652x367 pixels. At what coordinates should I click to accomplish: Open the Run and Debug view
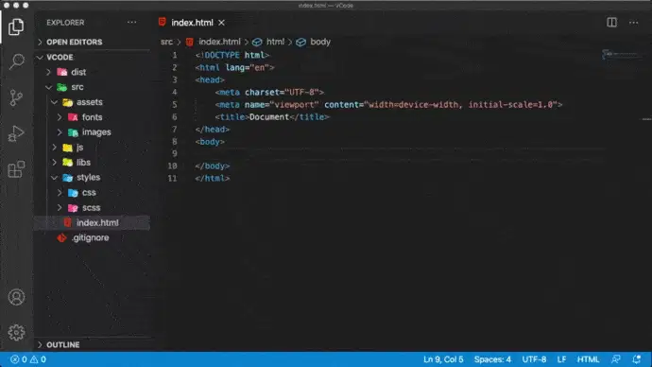coord(16,133)
